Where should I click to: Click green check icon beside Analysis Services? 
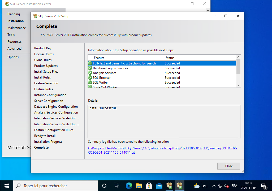coord(90,73)
